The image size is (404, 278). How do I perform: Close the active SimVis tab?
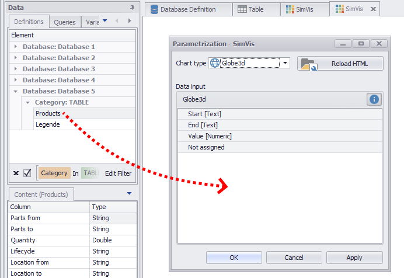374,9
